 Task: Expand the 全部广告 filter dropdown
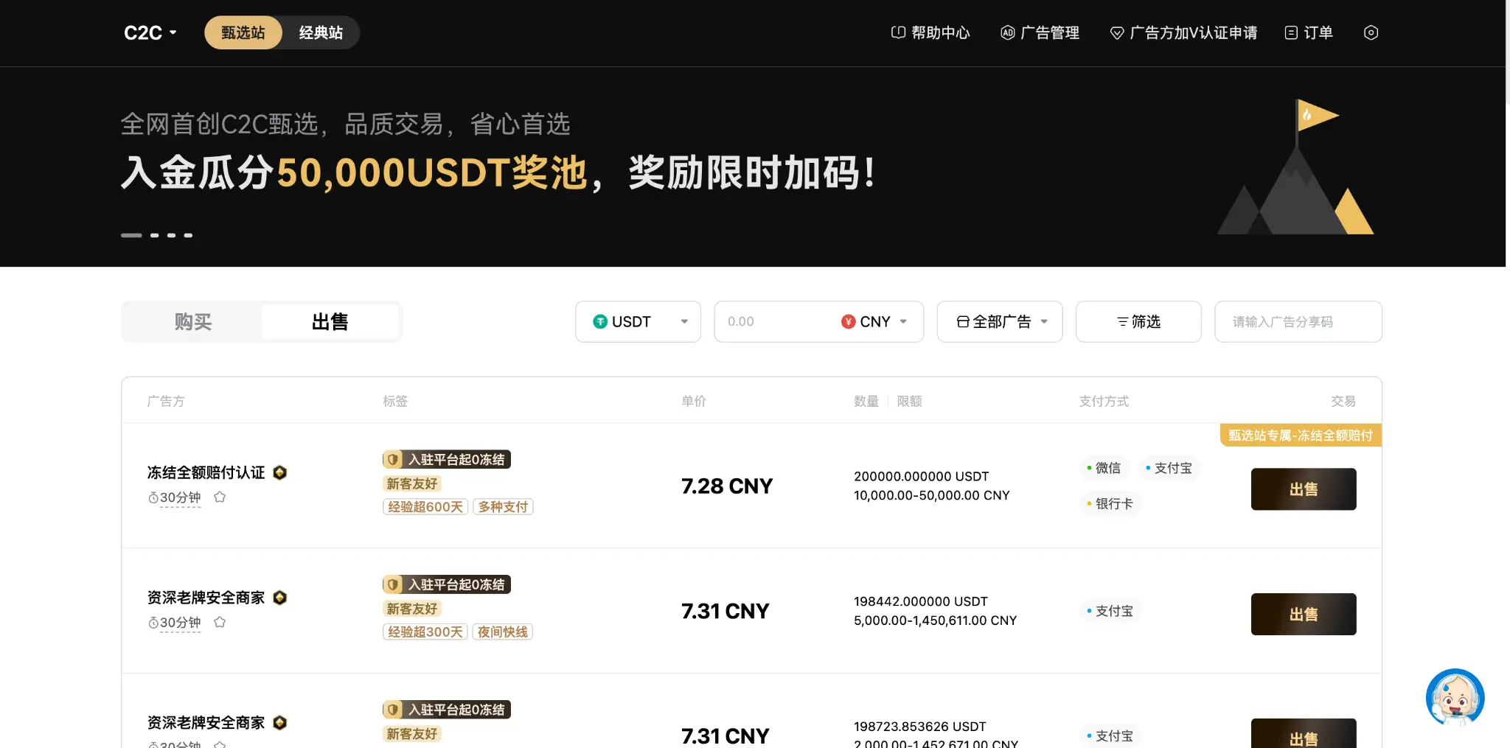[x=999, y=321]
